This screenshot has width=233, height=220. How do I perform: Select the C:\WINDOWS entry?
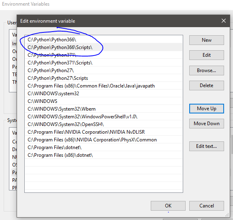point(104,101)
